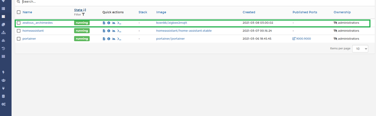Open Events history from the sidebar
The width and height of the screenshot is (376, 116).
coord(3,48)
